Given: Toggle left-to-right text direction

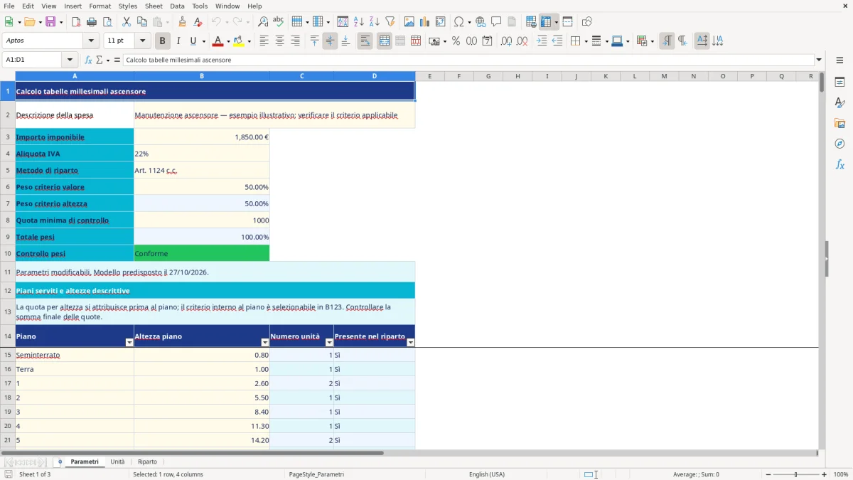Looking at the screenshot, I should (667, 41).
